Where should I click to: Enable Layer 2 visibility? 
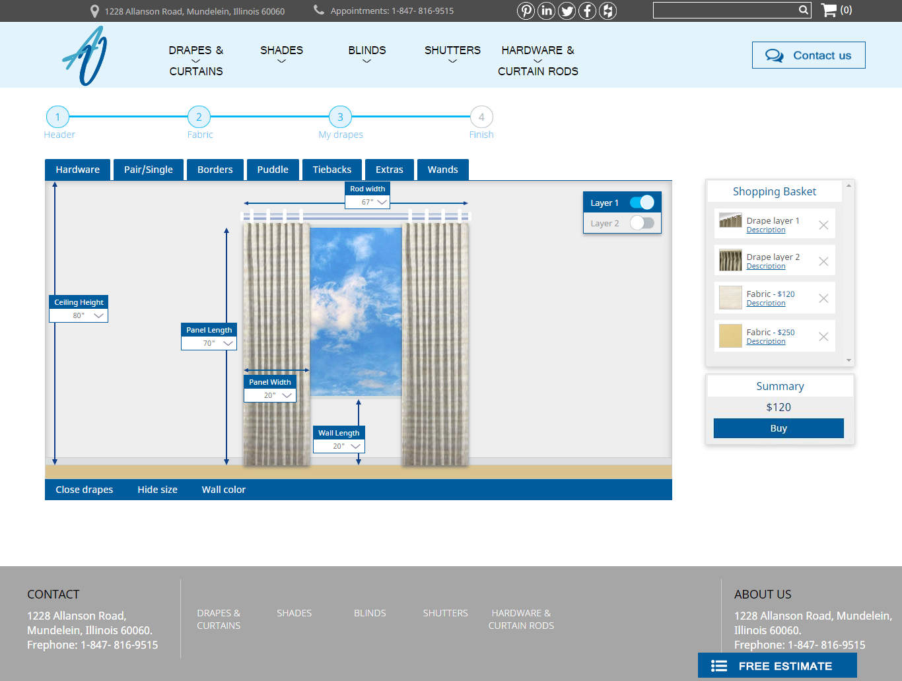(x=642, y=223)
